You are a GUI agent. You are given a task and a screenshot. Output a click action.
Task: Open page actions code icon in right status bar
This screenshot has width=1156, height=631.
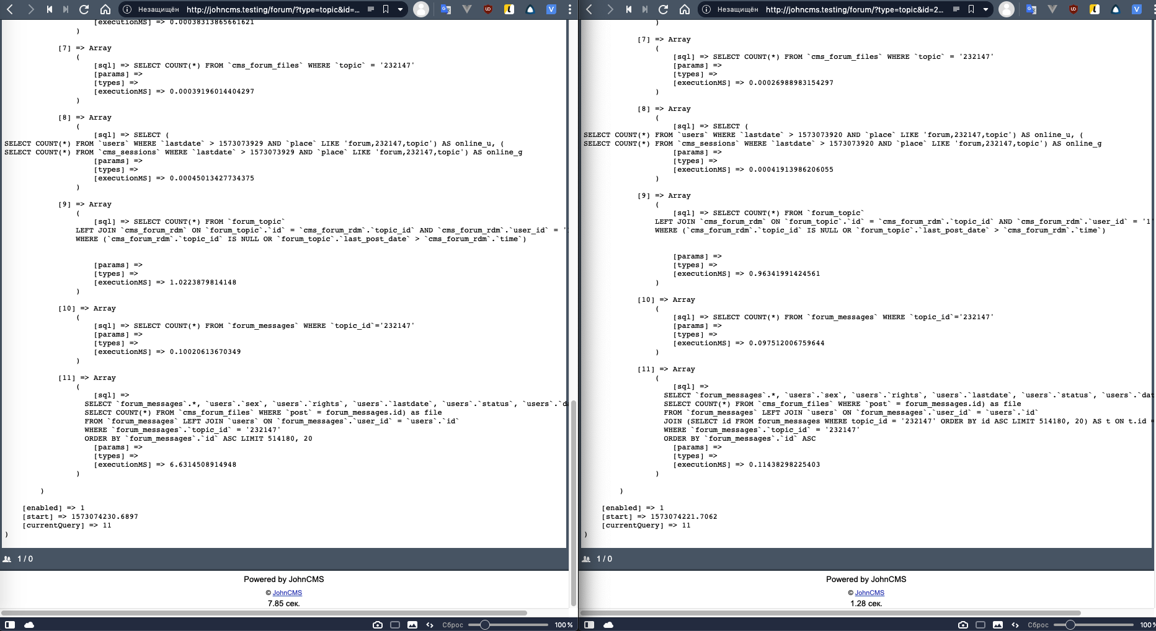[x=1015, y=625]
